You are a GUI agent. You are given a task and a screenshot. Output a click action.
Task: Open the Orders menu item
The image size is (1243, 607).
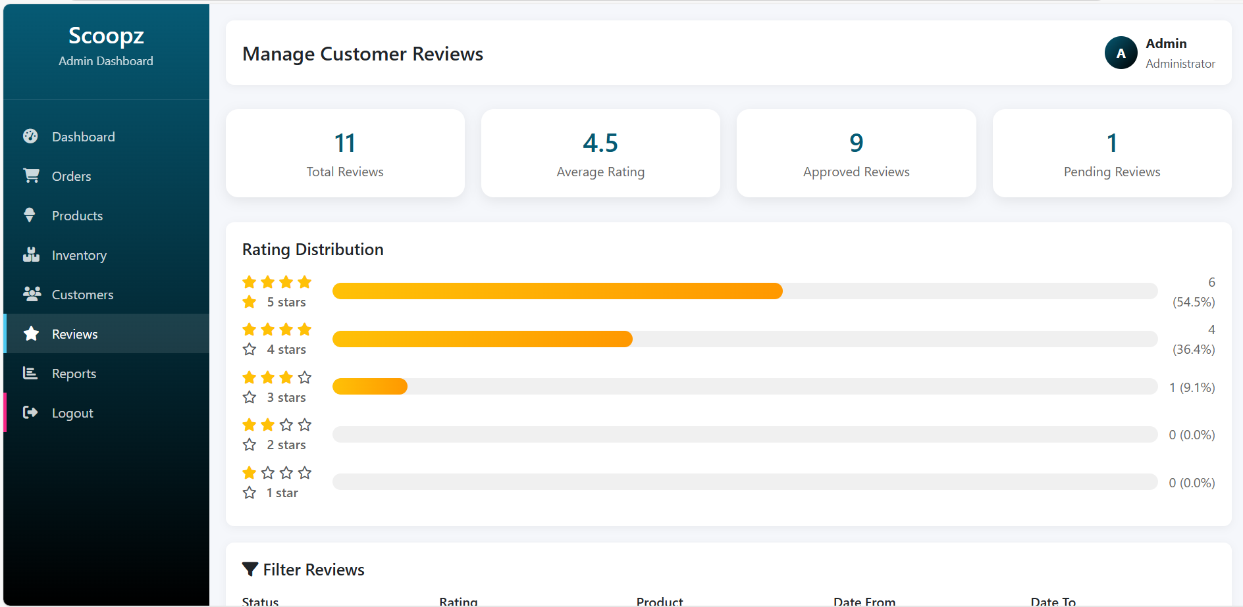72,176
